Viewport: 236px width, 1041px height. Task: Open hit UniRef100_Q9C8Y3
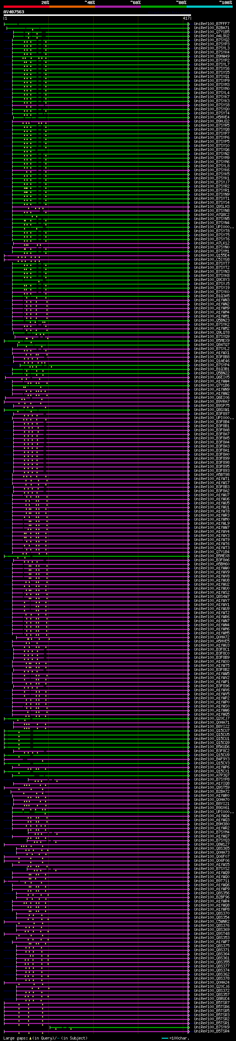coord(211,280)
